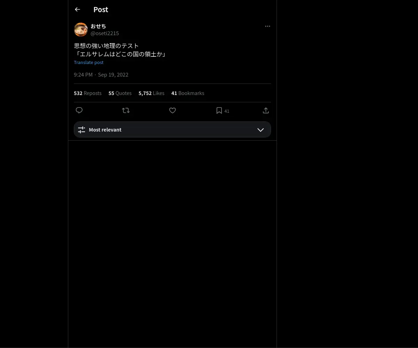Open the three-dot more options menu

pyautogui.click(x=268, y=26)
